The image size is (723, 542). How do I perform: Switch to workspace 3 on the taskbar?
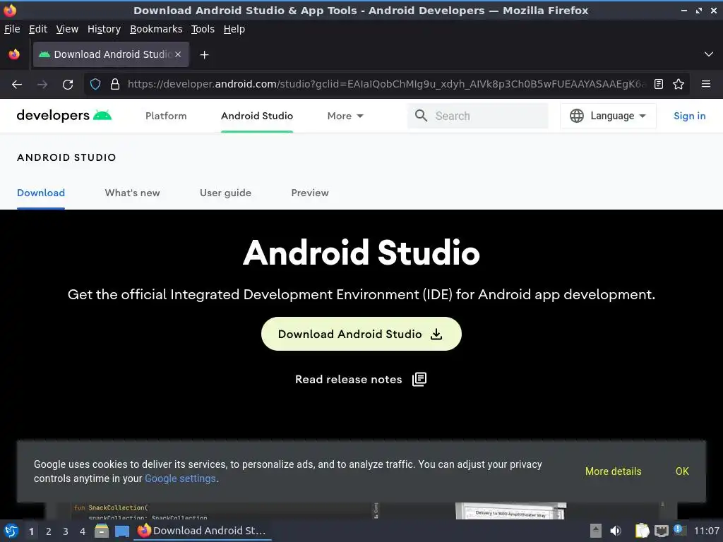point(66,531)
